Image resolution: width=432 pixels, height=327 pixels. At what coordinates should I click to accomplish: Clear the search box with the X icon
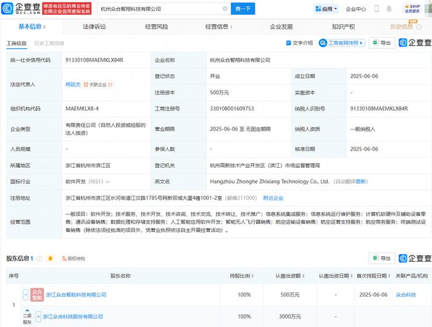[x=225, y=9]
